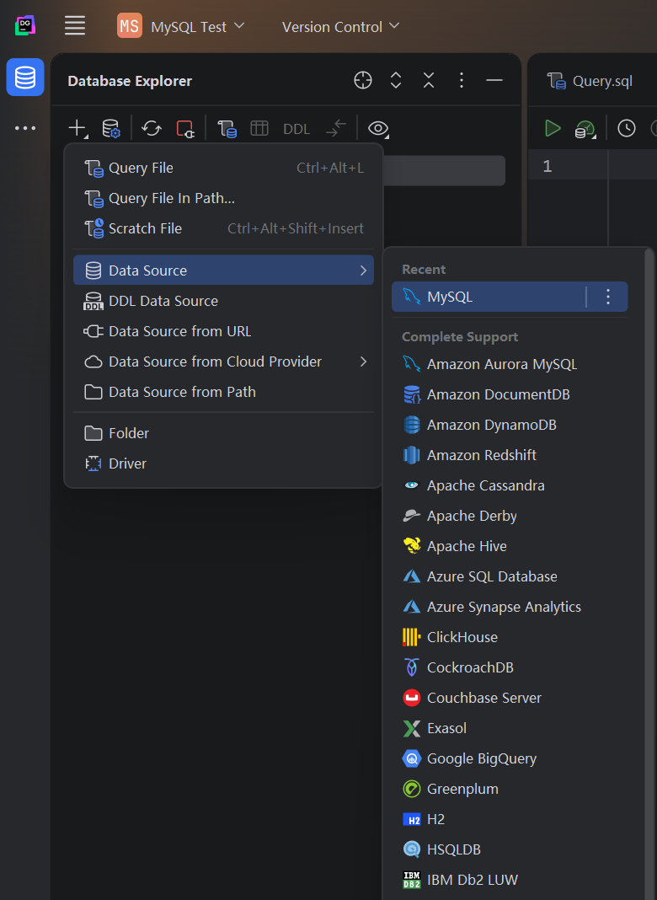
Task: Click the DDL toolbar button
Action: [296, 129]
